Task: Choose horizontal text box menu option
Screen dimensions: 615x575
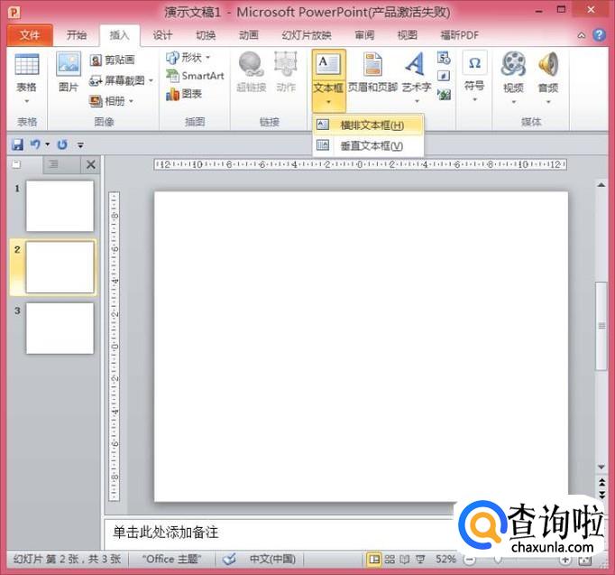Action: click(x=371, y=125)
